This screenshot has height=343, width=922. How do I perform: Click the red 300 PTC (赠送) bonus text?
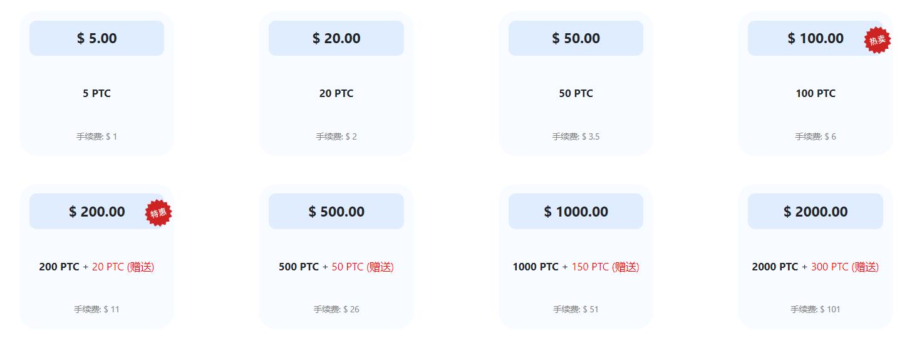coord(844,267)
